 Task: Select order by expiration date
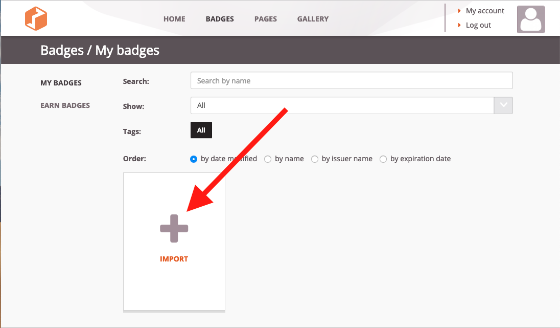point(383,159)
